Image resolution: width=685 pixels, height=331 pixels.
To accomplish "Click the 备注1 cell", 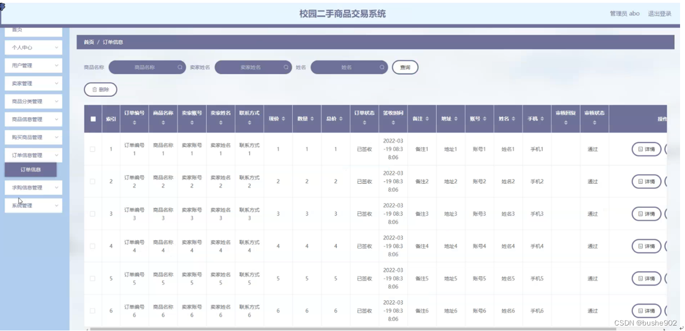I will click(422, 149).
